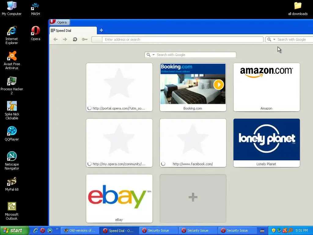
Task: Open eBay speed dial tile
Action: [120, 199]
